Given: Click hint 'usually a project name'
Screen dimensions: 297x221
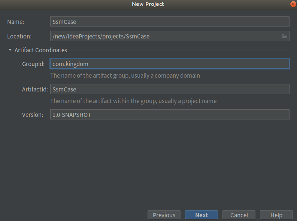Looking at the screenshot, I should (188, 101).
